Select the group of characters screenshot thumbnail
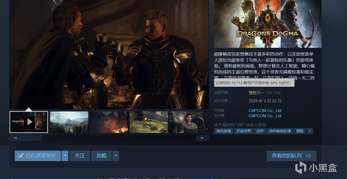This screenshot has height=179, width=347. coord(189,122)
